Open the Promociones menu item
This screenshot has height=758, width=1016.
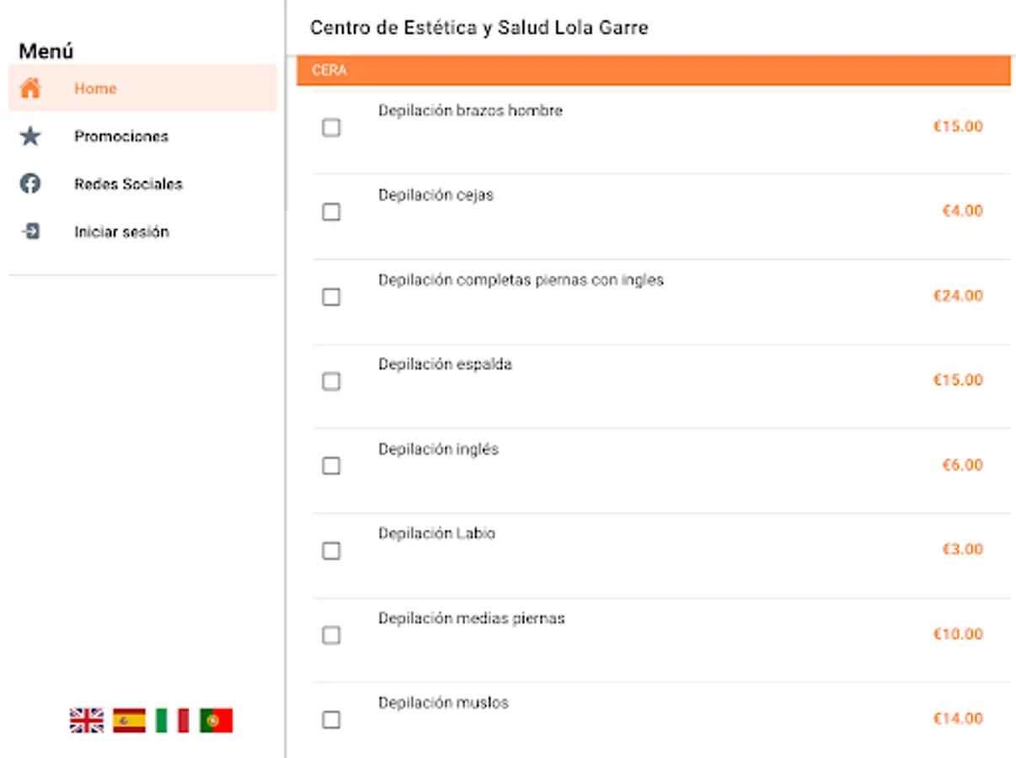click(x=121, y=136)
